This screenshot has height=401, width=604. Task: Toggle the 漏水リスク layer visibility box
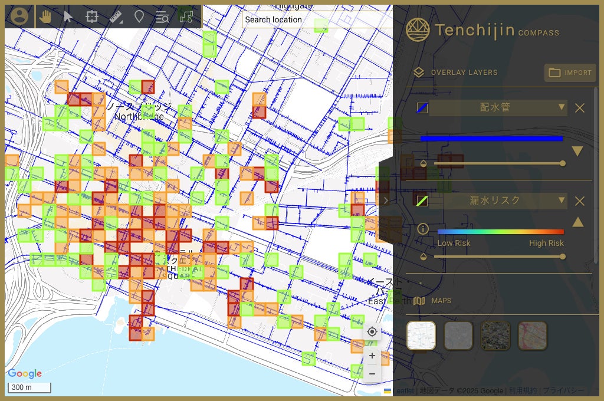click(x=422, y=200)
